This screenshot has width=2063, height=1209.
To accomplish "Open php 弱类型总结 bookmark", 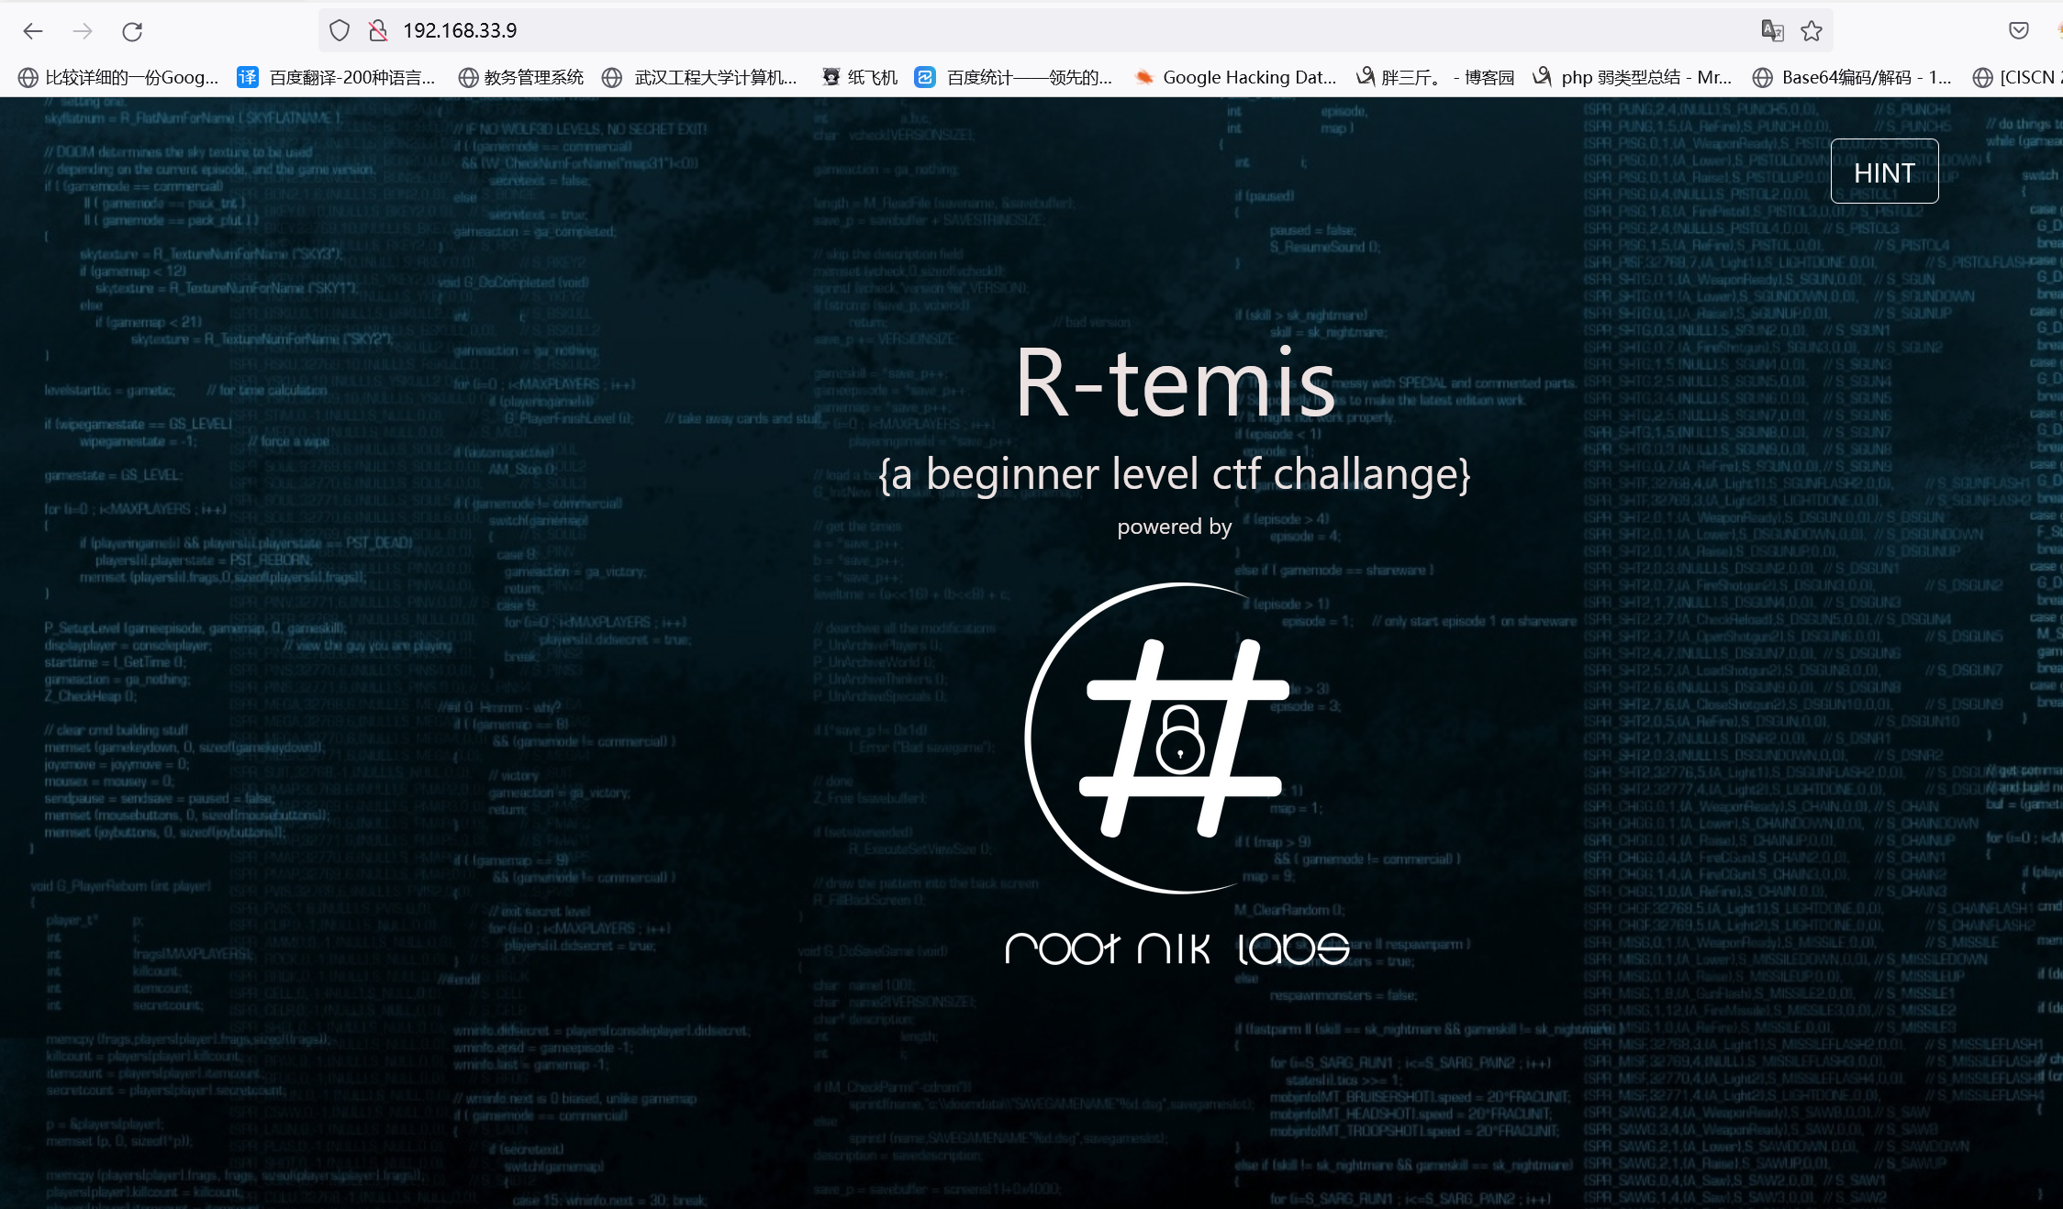I will pos(1633,78).
